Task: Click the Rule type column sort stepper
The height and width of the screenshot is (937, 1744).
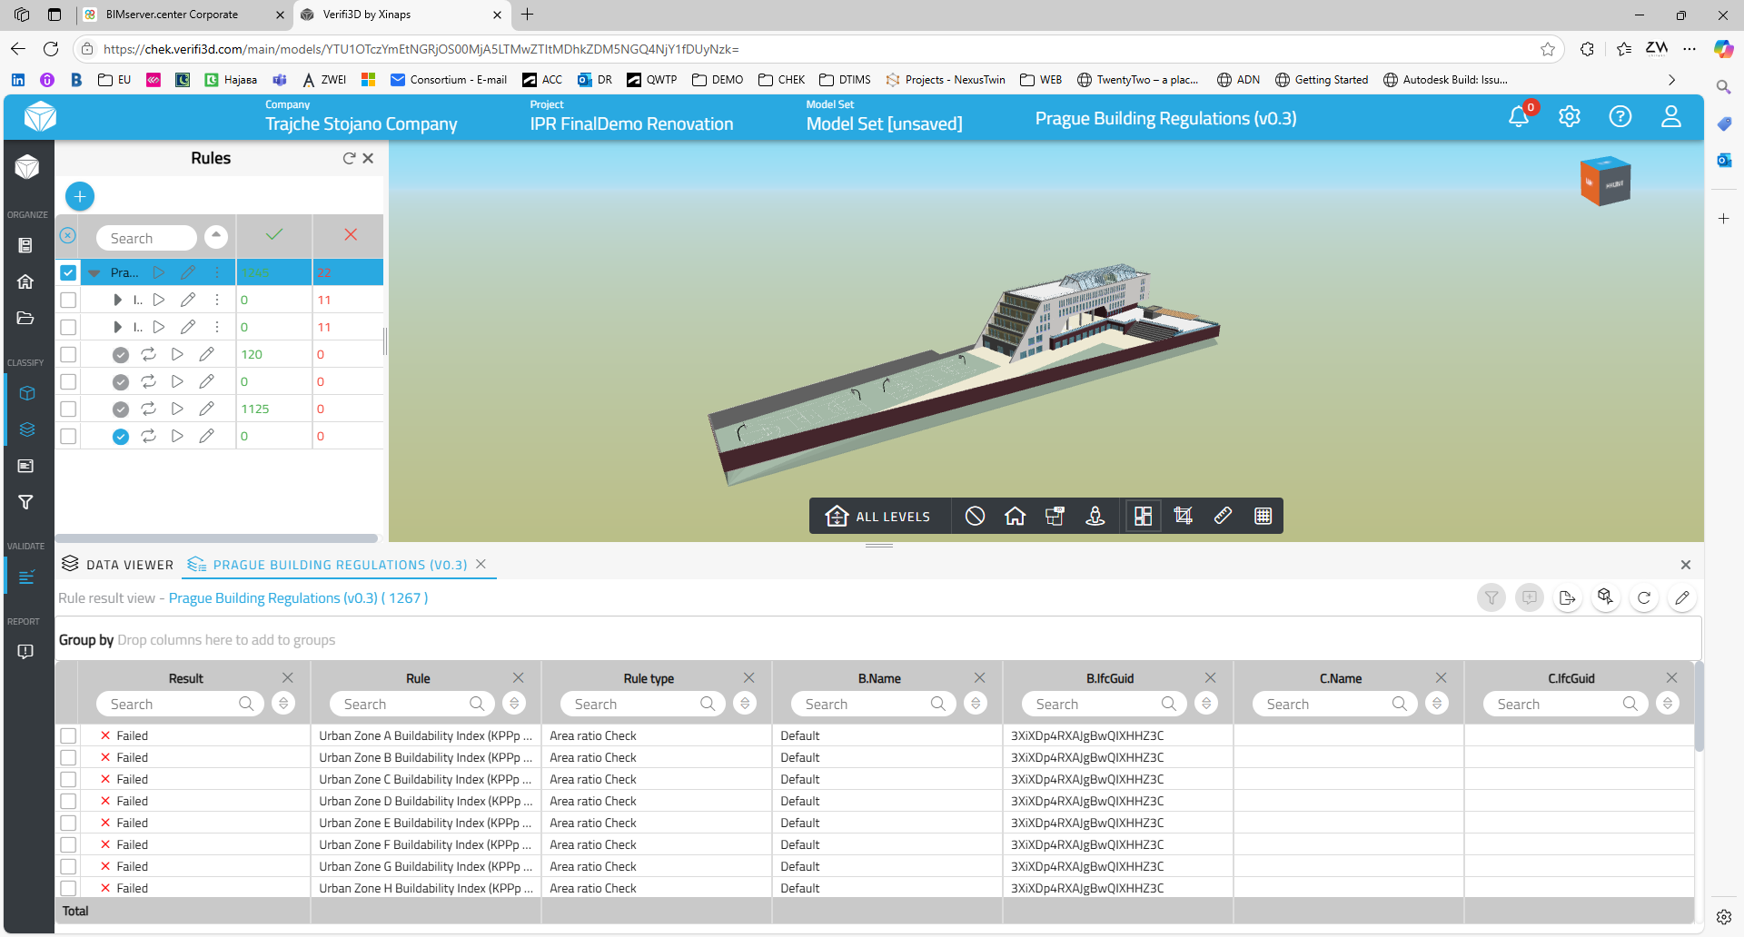Action: pos(745,704)
